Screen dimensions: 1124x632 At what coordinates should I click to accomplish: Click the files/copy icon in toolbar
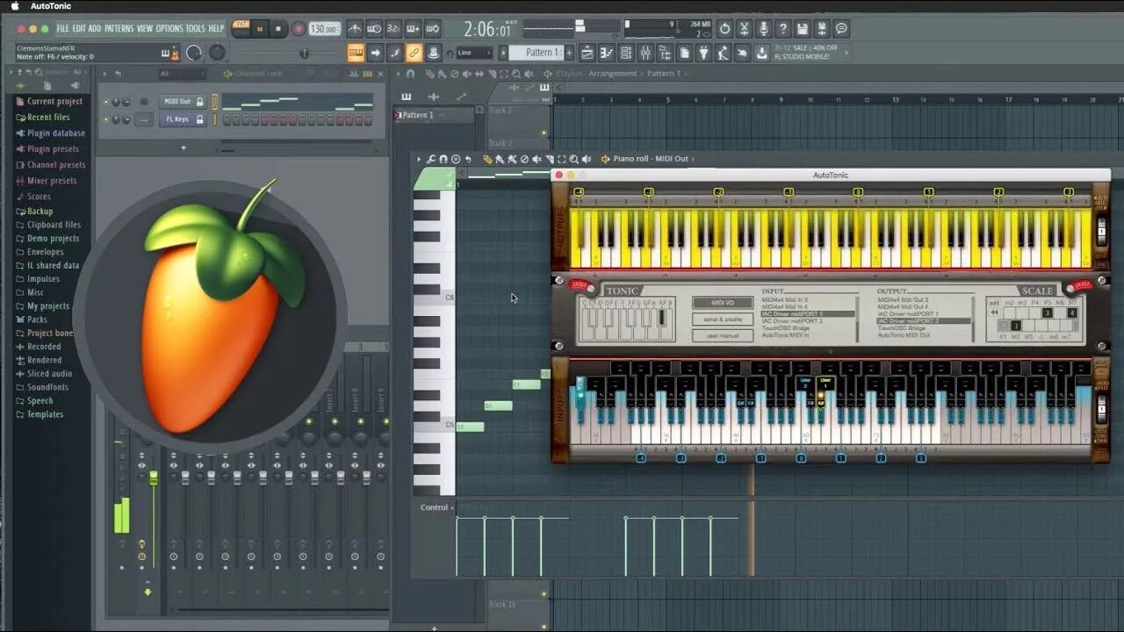(x=685, y=53)
